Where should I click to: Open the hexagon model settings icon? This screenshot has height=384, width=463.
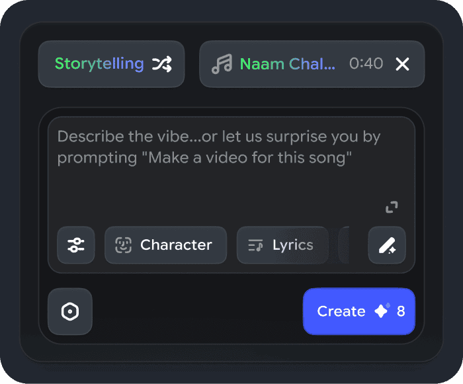click(x=70, y=311)
